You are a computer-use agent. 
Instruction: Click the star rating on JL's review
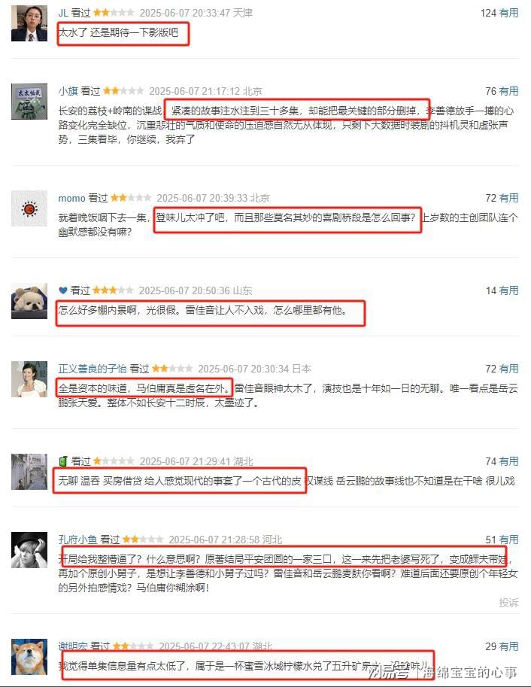114,13
